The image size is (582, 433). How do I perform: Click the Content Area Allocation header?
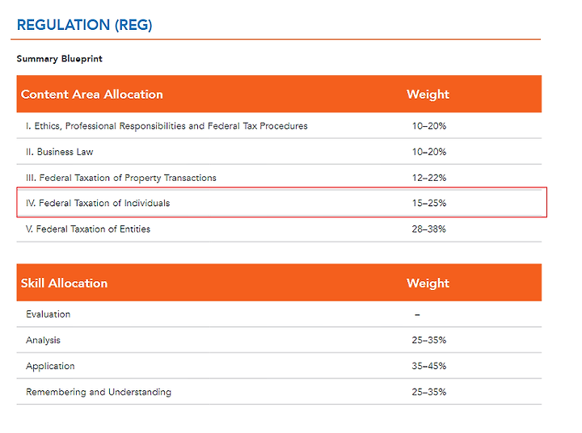click(91, 95)
